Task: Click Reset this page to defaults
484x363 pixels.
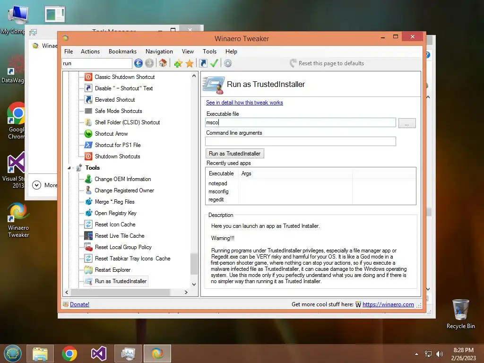Action: pos(327,63)
